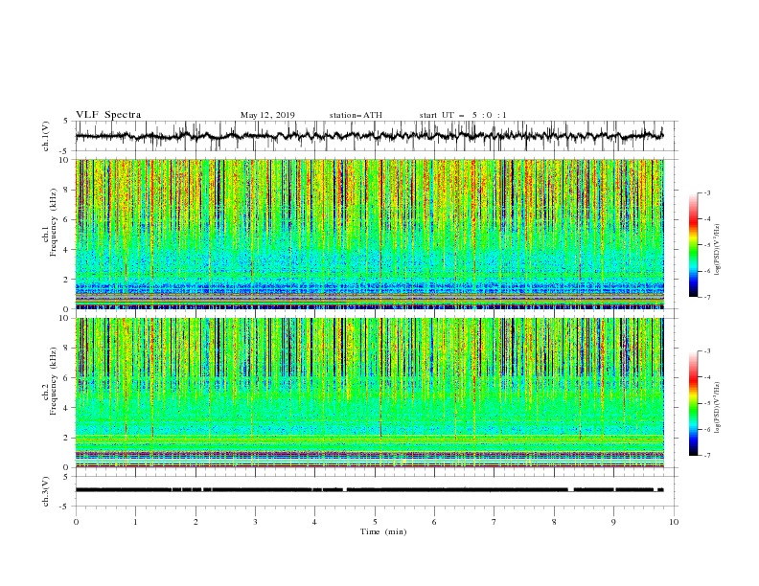Click the ch.2 frequency axis "8" tick label
The image size is (759, 586).
pos(67,349)
